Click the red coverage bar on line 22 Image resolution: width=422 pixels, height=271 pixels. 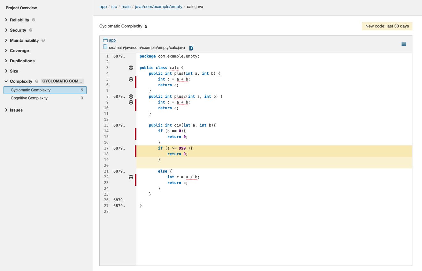[135, 177]
